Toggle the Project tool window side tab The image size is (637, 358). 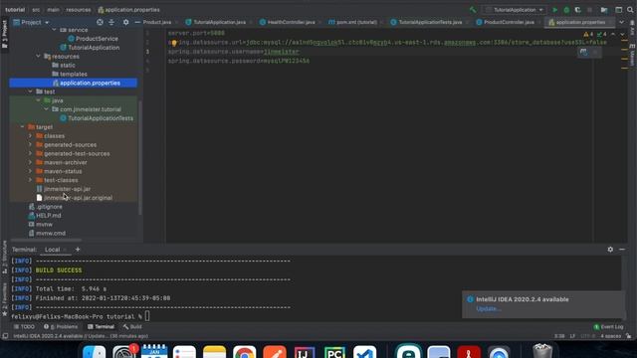(x=4, y=34)
